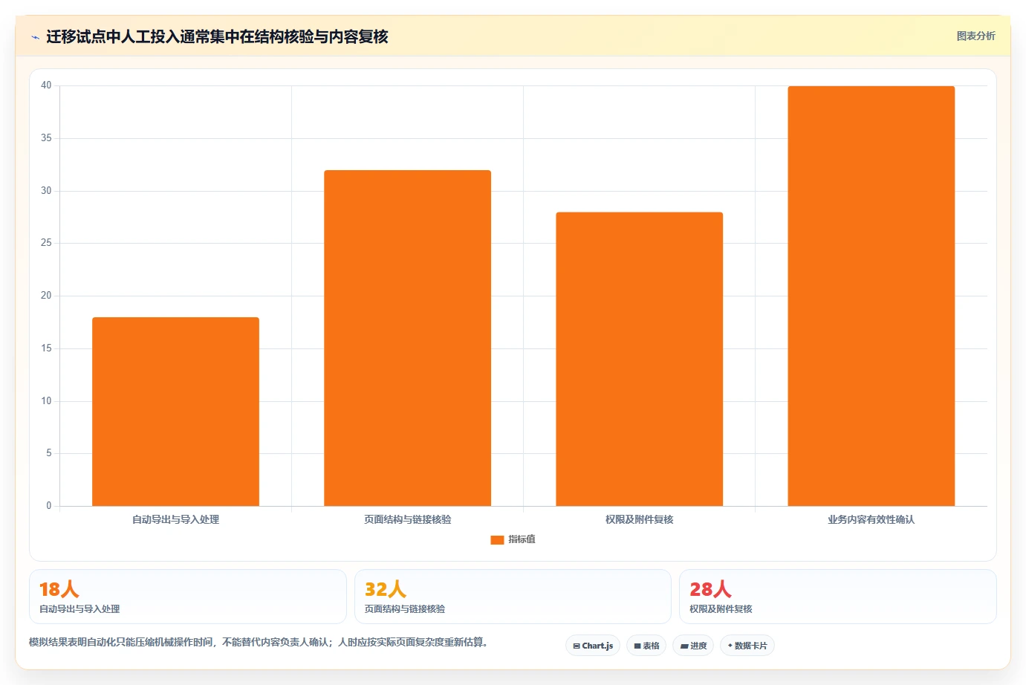Click the axis label 业务内容有效性确认

coord(871,519)
